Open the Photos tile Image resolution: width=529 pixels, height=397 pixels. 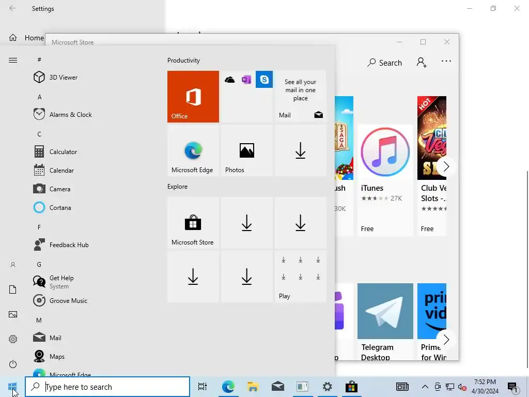pos(246,150)
